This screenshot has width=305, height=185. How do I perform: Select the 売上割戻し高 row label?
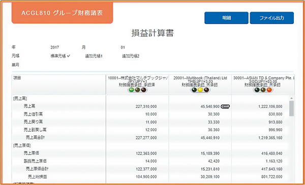pyautogui.click(x=35, y=130)
